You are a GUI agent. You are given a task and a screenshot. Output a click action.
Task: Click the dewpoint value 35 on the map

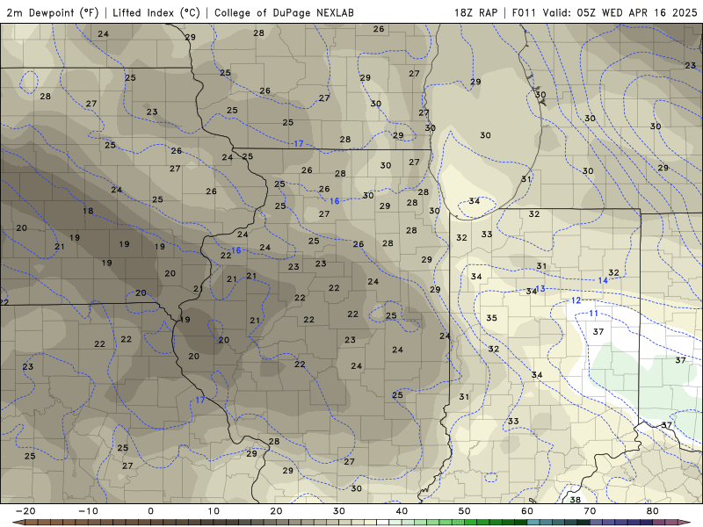(x=492, y=318)
